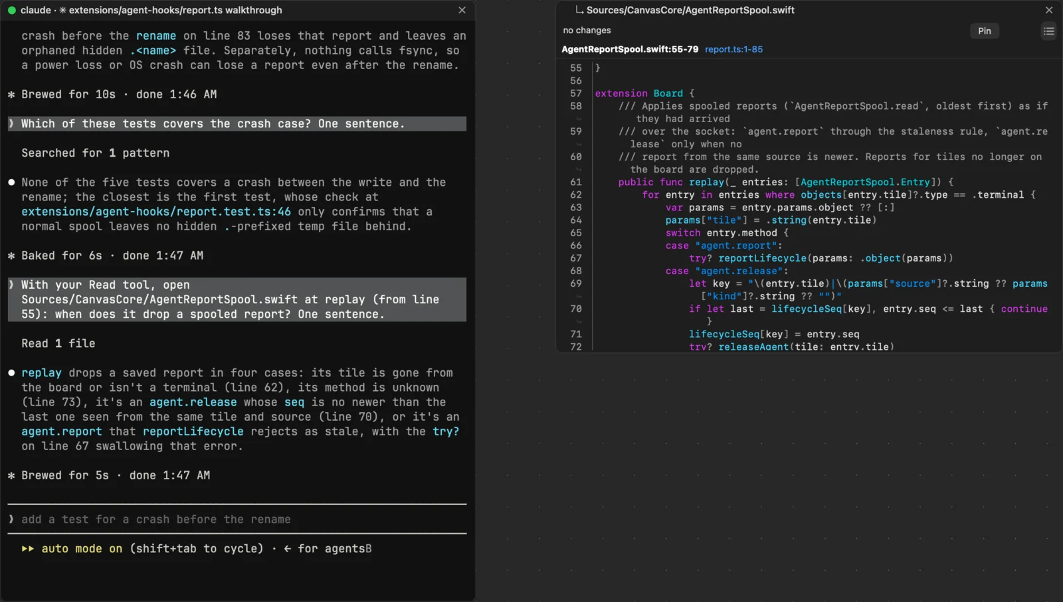Click line number 70 in the code gutter
The height and width of the screenshot is (602, 1063).
pos(575,309)
